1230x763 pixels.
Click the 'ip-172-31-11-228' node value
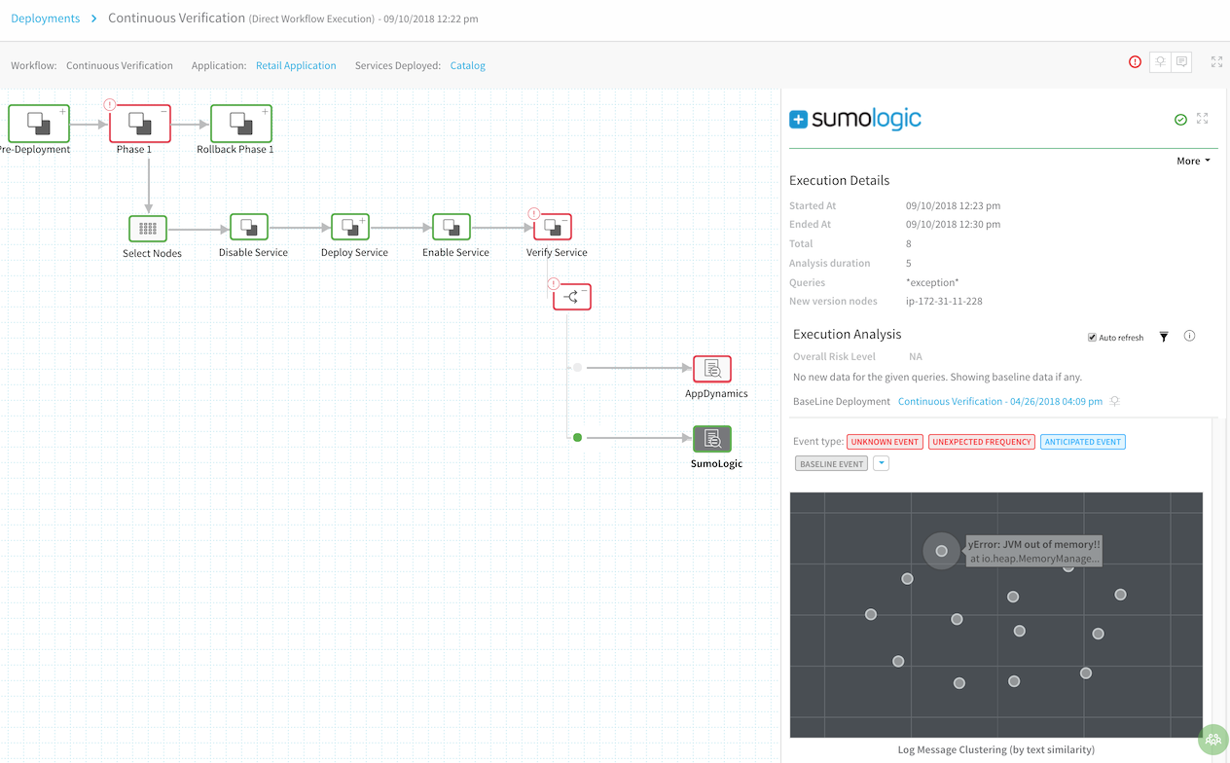944,302
